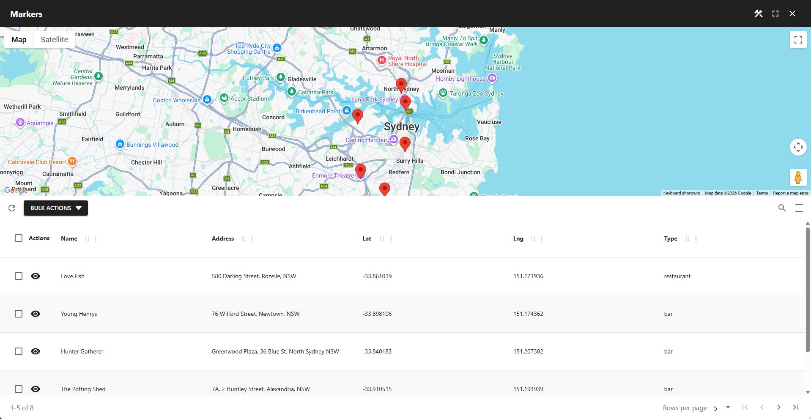
Task: Switch to Satellite map view
Action: 54,40
